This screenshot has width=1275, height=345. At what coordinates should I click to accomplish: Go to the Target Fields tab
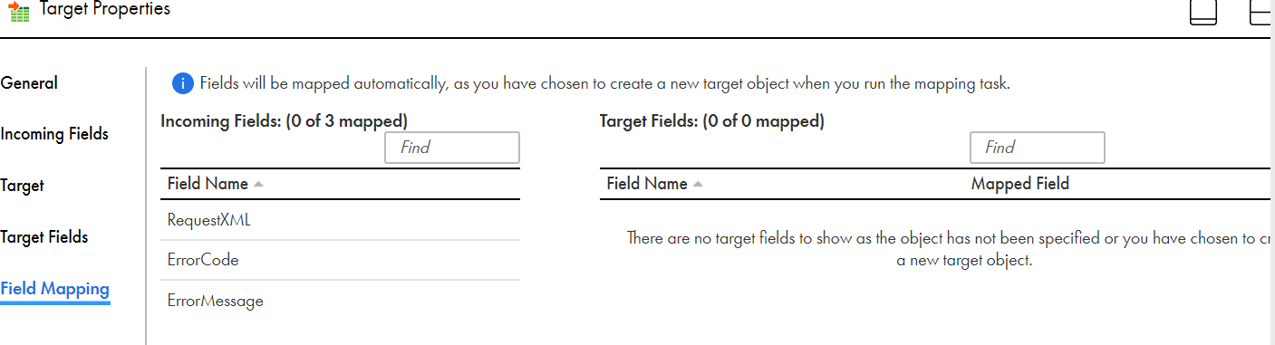tap(44, 237)
